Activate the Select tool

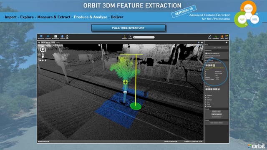coord(130,37)
